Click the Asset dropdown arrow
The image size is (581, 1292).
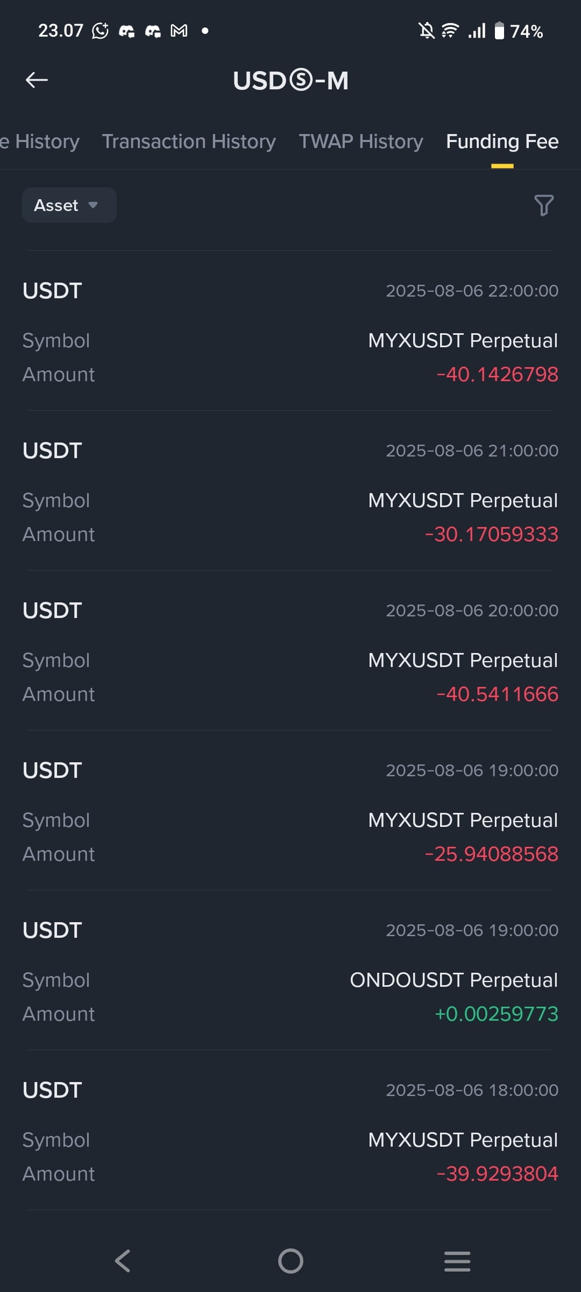click(93, 205)
